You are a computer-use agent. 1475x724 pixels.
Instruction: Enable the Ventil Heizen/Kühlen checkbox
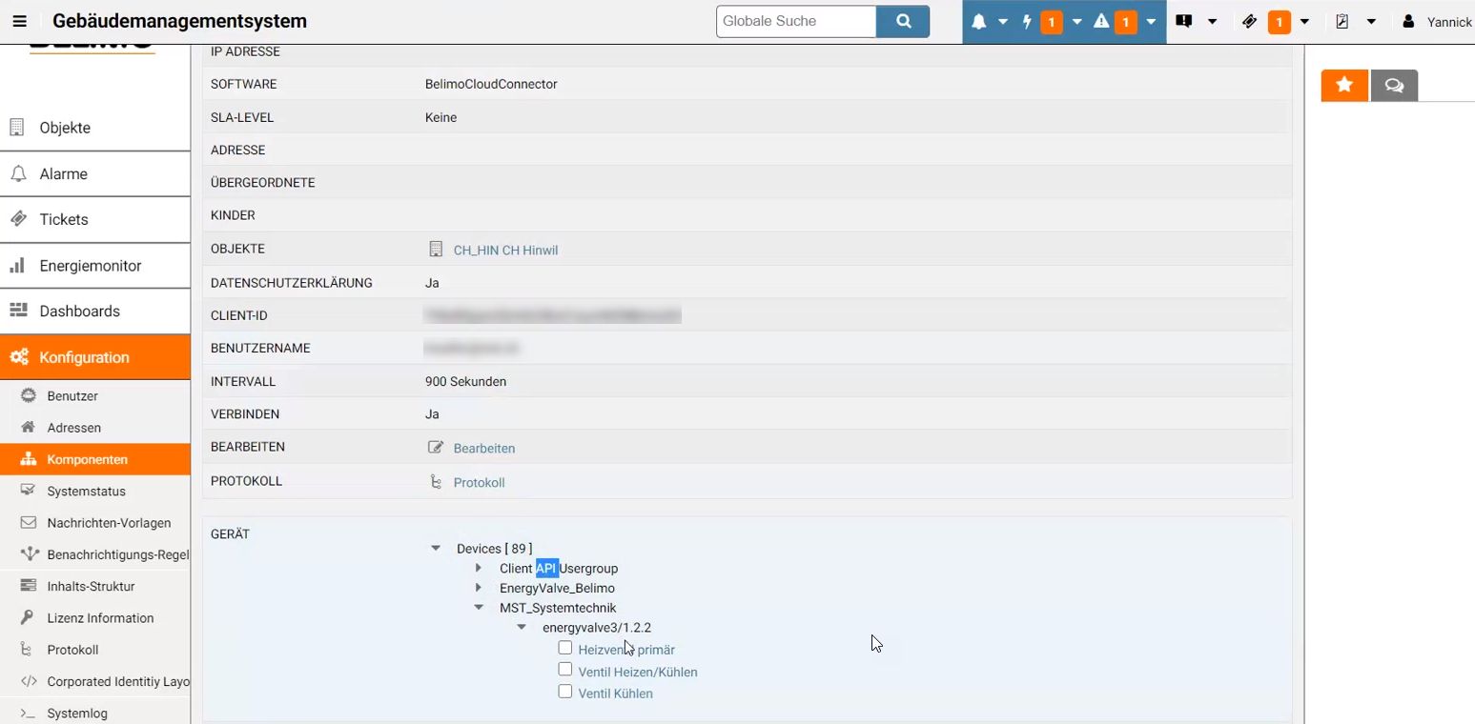pos(565,670)
